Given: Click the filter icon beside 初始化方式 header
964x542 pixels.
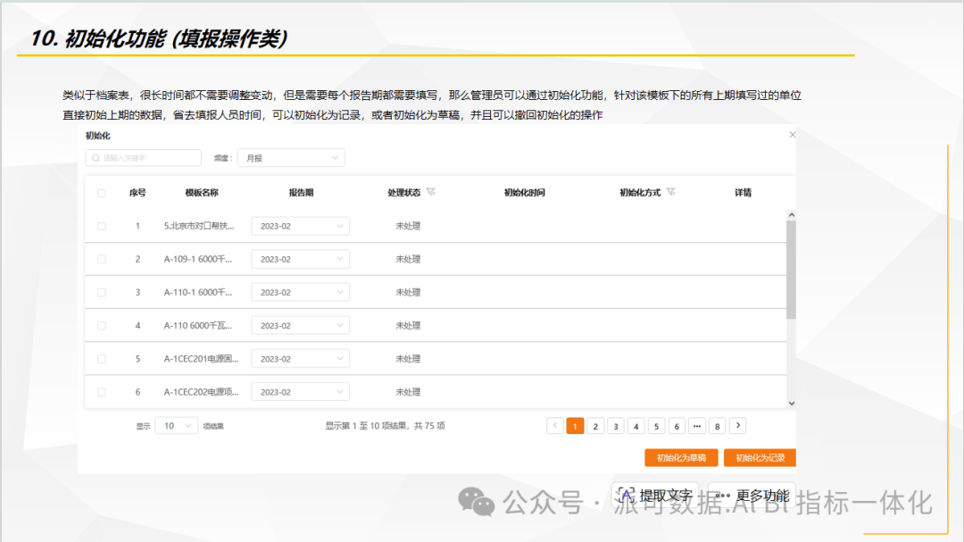Looking at the screenshot, I should tap(670, 192).
